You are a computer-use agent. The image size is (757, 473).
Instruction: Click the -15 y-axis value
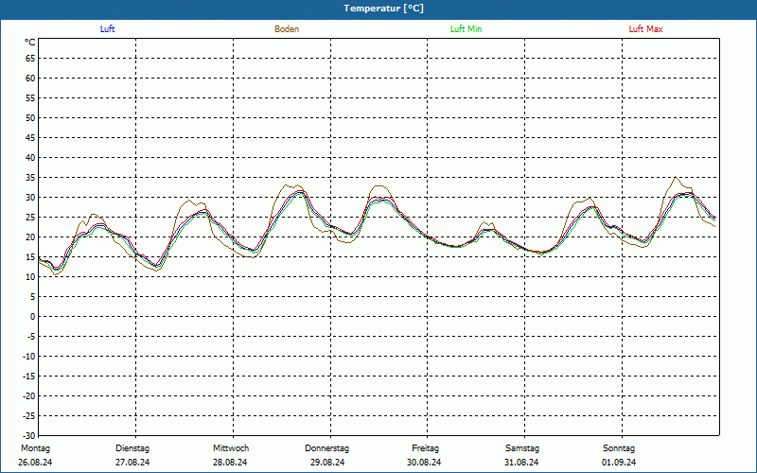29,376
